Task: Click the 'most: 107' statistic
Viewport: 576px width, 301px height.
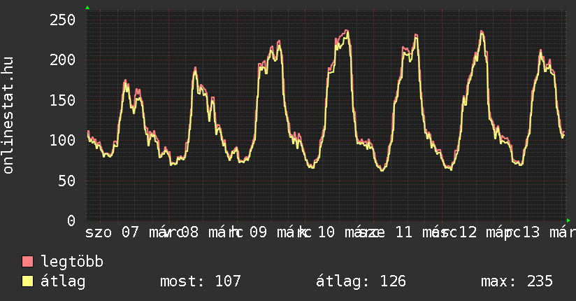Action: (201, 281)
